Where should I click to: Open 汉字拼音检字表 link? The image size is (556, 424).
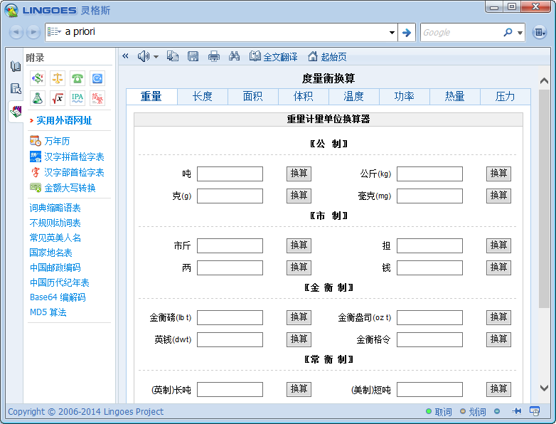(74, 157)
